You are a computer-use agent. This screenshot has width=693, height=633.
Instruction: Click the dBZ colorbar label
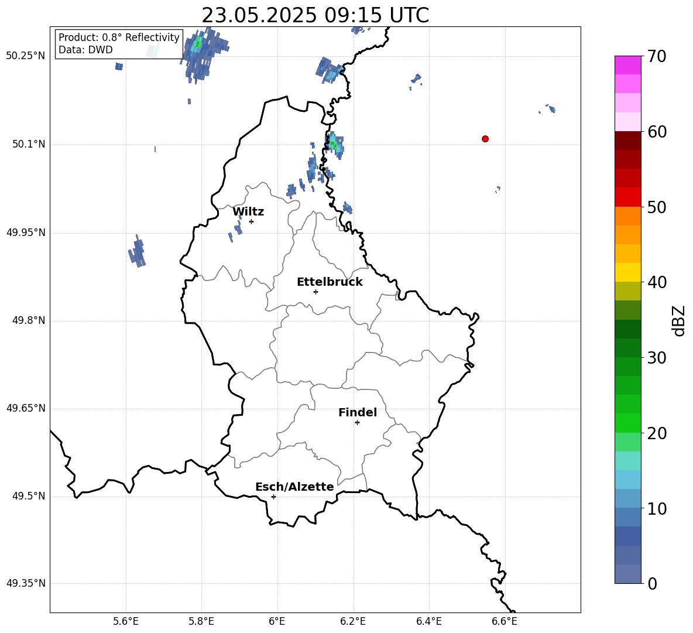point(678,320)
